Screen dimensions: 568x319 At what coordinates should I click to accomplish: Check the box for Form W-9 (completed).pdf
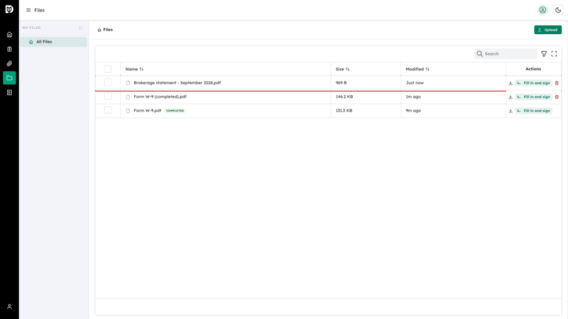(x=108, y=96)
